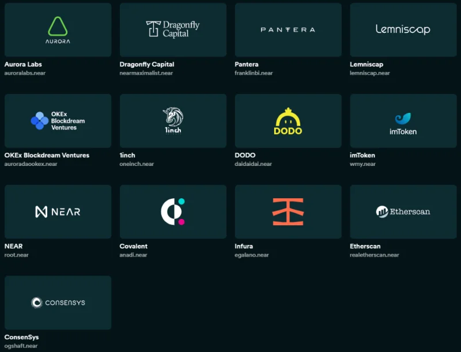Click the imToken title text

(362, 155)
